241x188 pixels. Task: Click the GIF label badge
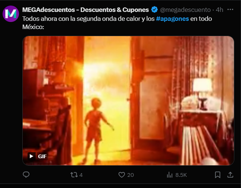pyautogui.click(x=42, y=156)
